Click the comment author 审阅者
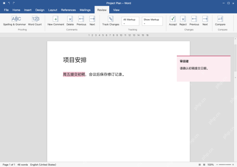237x167 pixels. [x=184, y=61]
